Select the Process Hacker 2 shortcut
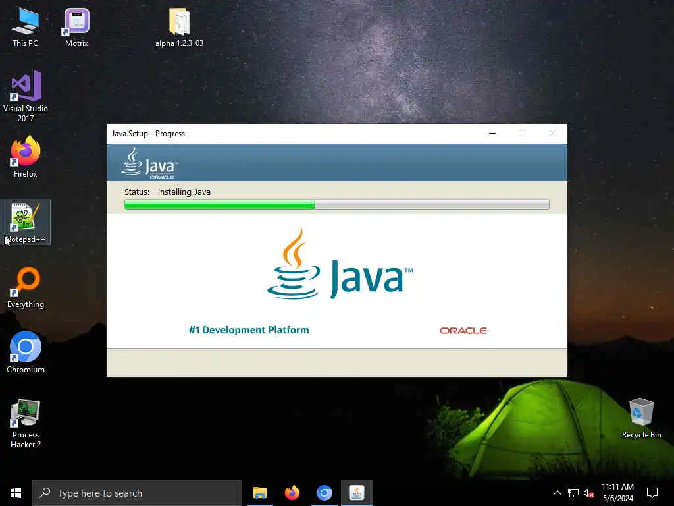This screenshot has height=506, width=674. tap(26, 424)
